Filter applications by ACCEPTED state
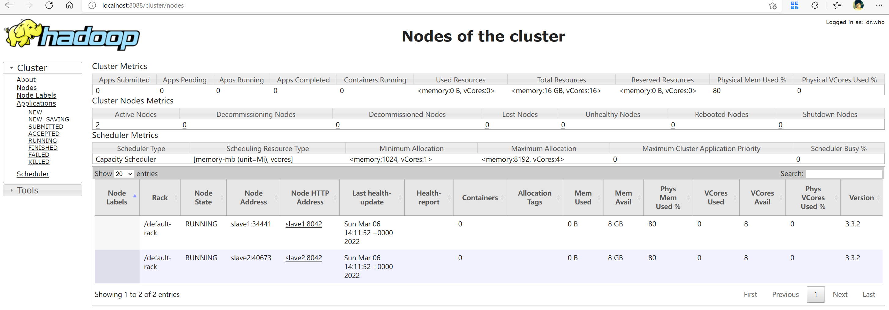Screen dimensions: 889x310 point(44,133)
